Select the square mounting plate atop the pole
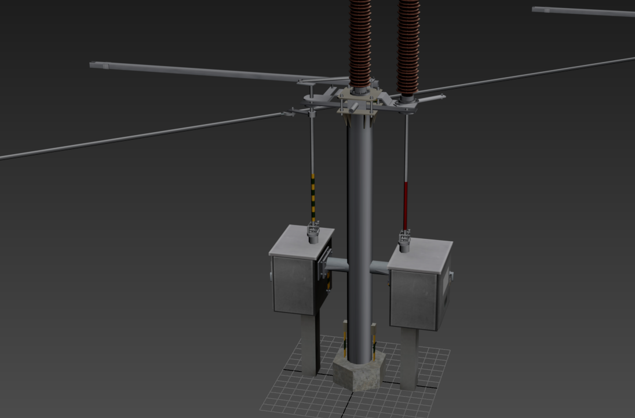The width and height of the screenshot is (635, 418). click(359, 101)
